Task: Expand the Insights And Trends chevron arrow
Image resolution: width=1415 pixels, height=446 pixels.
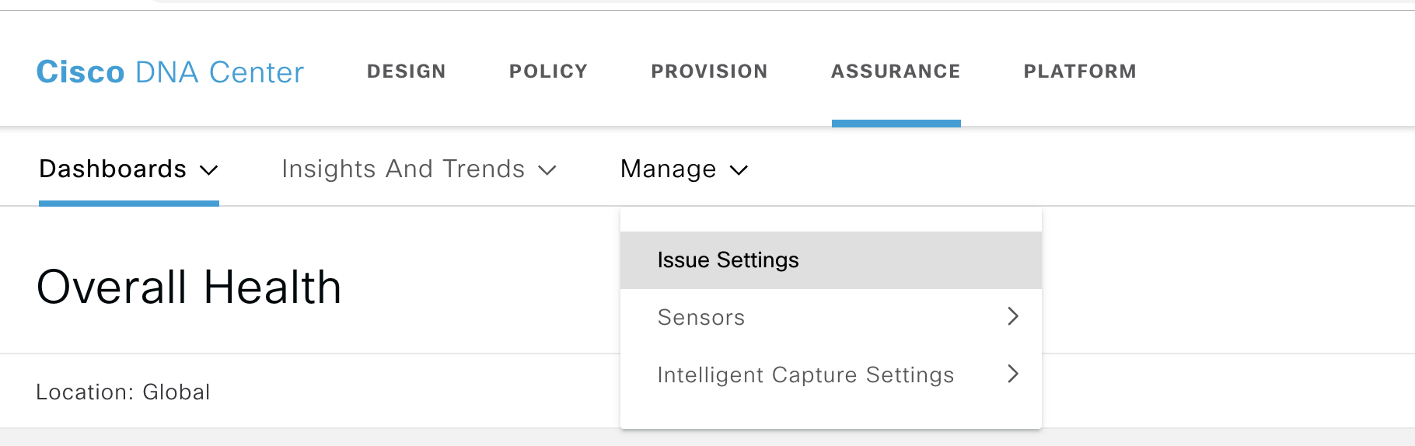Action: pyautogui.click(x=547, y=170)
